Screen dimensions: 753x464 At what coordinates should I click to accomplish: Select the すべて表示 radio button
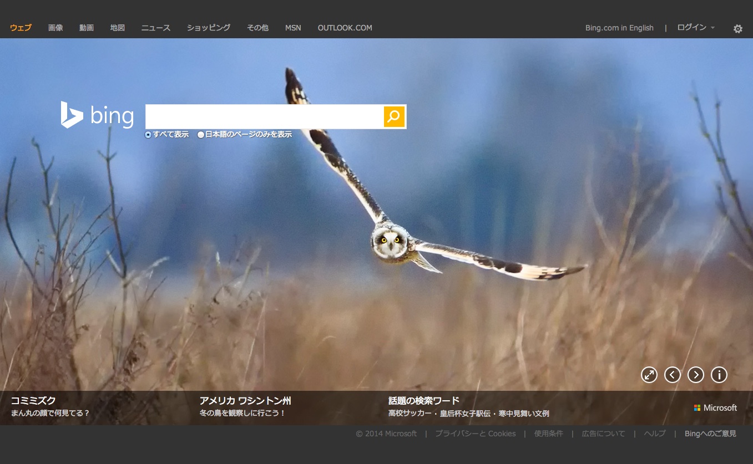coord(148,135)
